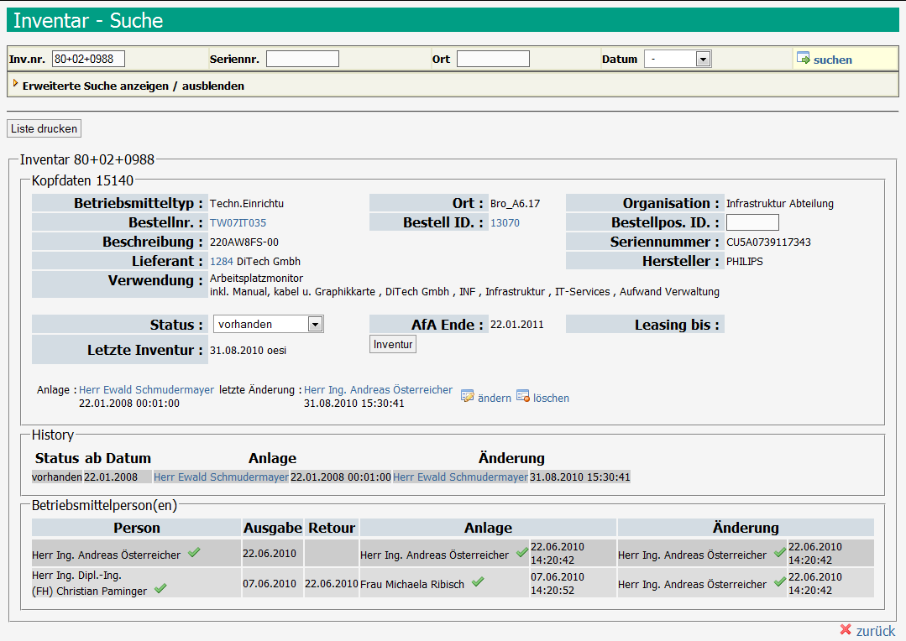Follow supplier link 1284
The width and height of the screenshot is (906, 641).
tap(221, 262)
